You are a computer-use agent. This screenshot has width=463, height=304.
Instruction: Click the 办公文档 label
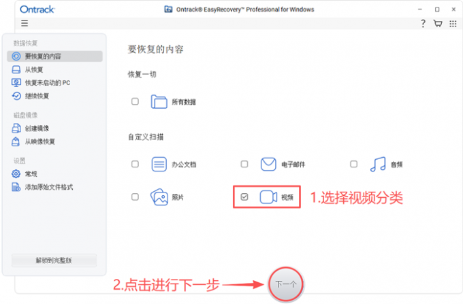tap(184, 165)
